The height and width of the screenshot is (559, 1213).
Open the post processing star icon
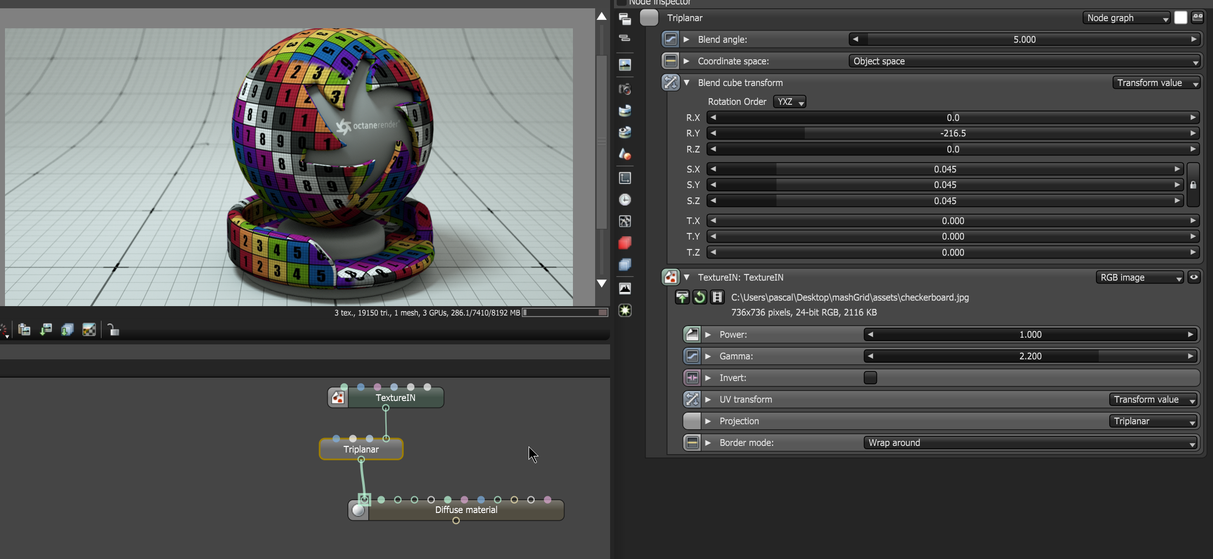coord(625,311)
